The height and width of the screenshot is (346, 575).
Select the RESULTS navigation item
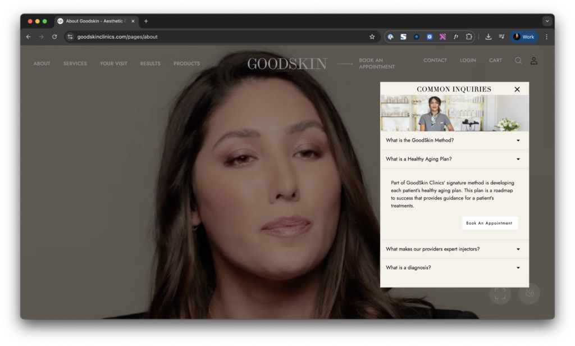click(x=150, y=63)
